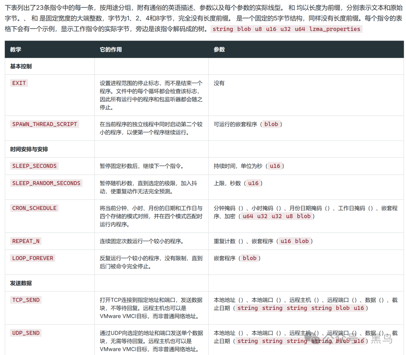Click the lzma_properties code tag in intro paragraph
Viewport: 406px width, 355px height.
[335, 29]
